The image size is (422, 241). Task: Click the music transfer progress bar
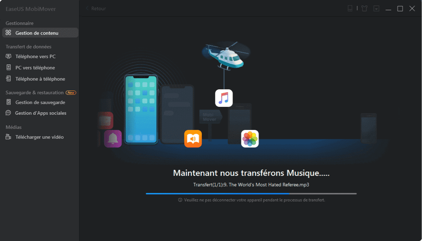(x=251, y=193)
